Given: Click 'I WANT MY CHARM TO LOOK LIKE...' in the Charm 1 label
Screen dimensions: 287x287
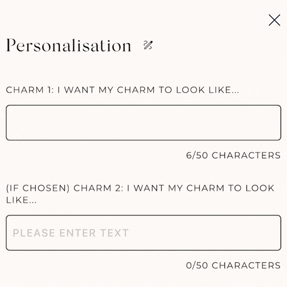Looking at the screenshot, I should point(148,90).
